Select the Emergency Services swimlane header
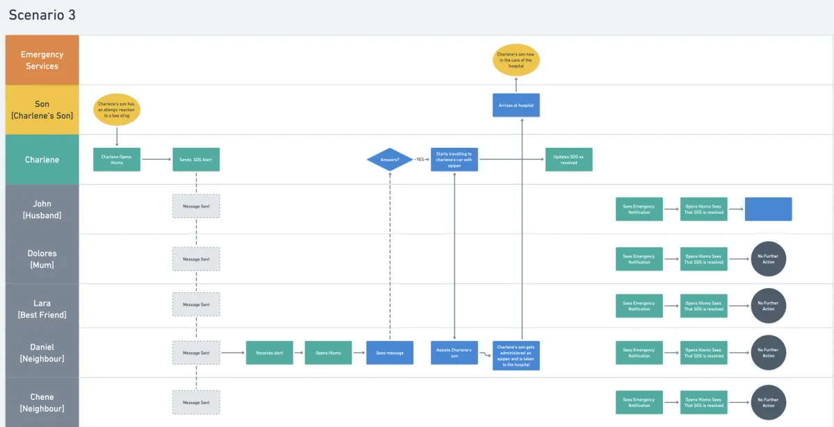Viewport: 834px width, 427px height. (x=42, y=60)
